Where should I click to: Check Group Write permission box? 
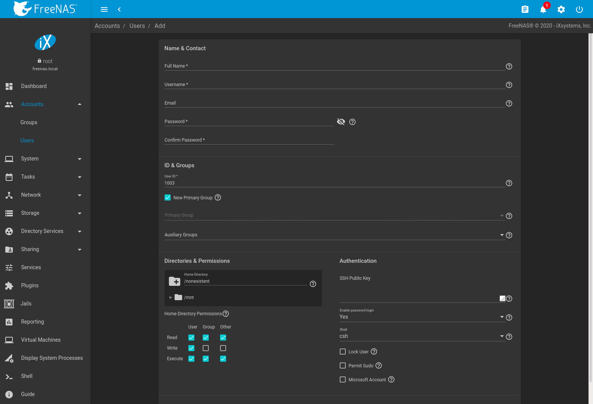pos(206,348)
